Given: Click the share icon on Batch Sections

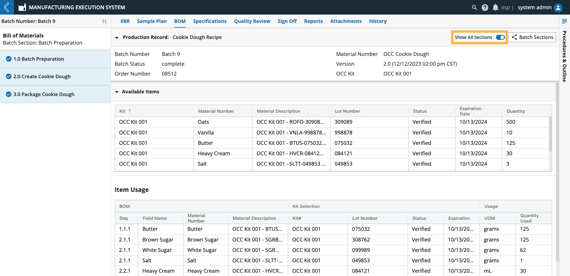Looking at the screenshot, I should (514, 37).
